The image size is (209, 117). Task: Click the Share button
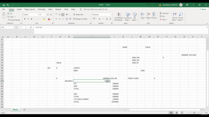pos(202,9)
